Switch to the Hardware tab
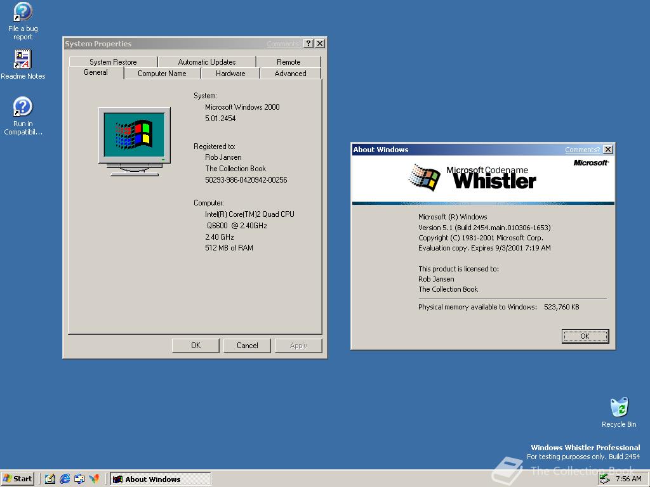This screenshot has width=650, height=487. (x=230, y=74)
